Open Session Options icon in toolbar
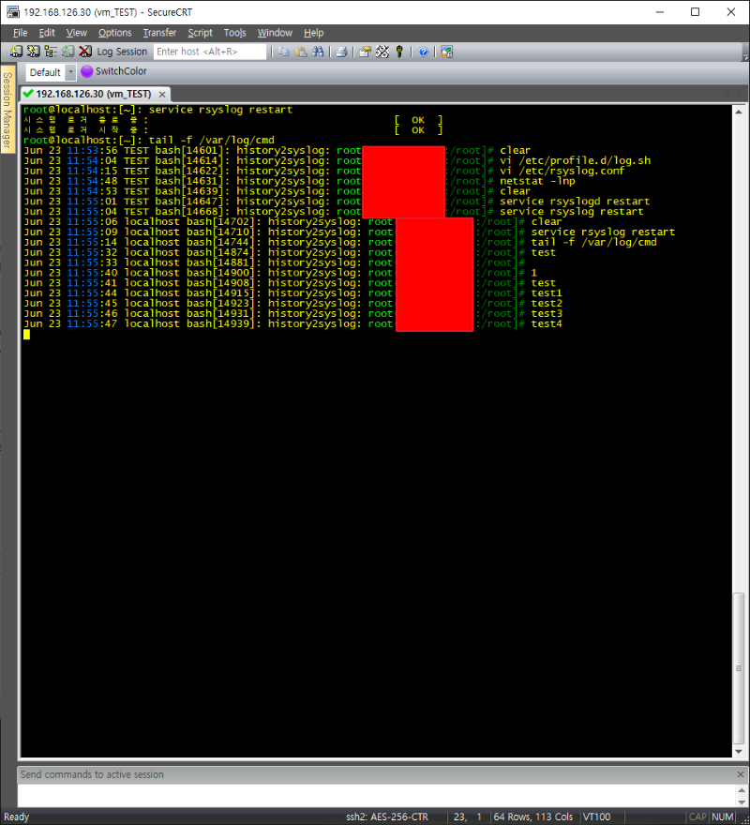 coord(365,52)
